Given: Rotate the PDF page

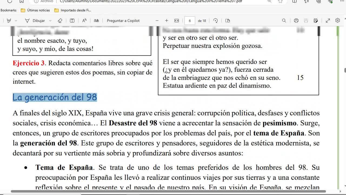Looking at the screenshot, I should [215, 21].
